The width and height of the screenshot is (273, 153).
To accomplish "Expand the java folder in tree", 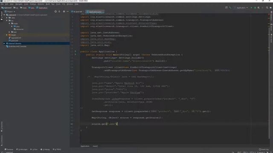I will [x=12, y=26].
